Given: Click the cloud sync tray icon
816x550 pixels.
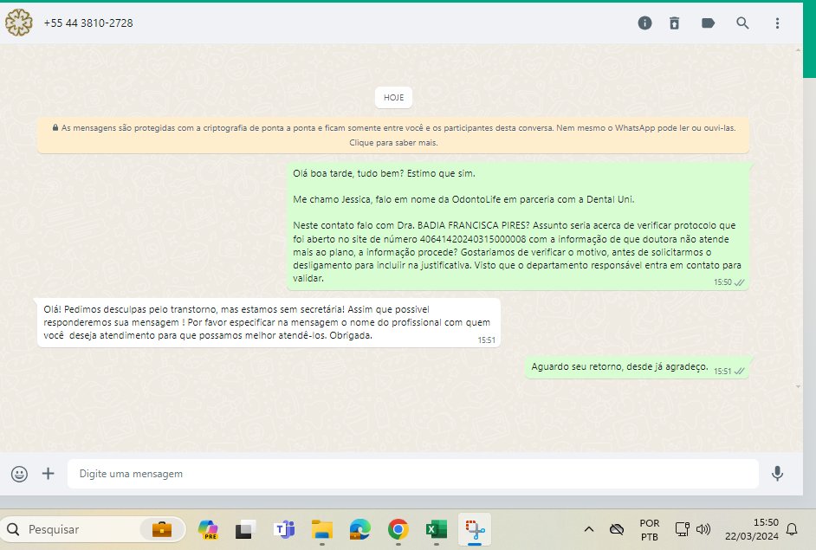Looking at the screenshot, I should pos(617,530).
